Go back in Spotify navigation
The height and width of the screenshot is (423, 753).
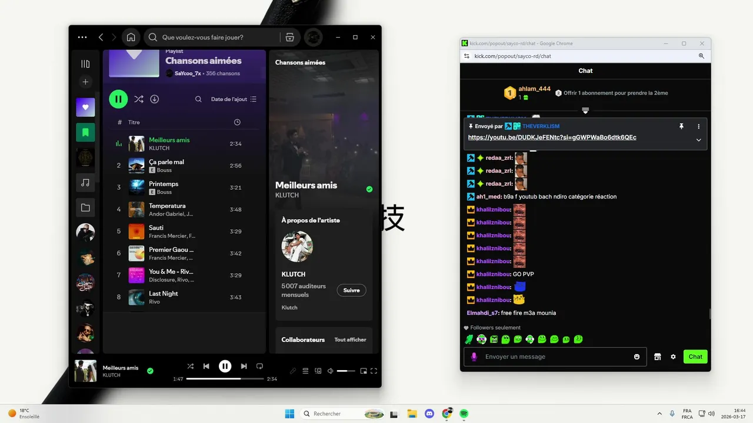coord(101,37)
